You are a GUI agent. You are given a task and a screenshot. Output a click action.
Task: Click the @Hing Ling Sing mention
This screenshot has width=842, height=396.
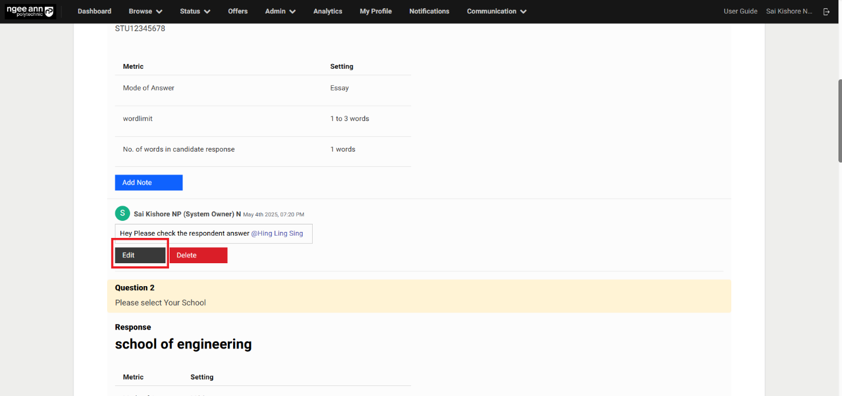pos(277,233)
